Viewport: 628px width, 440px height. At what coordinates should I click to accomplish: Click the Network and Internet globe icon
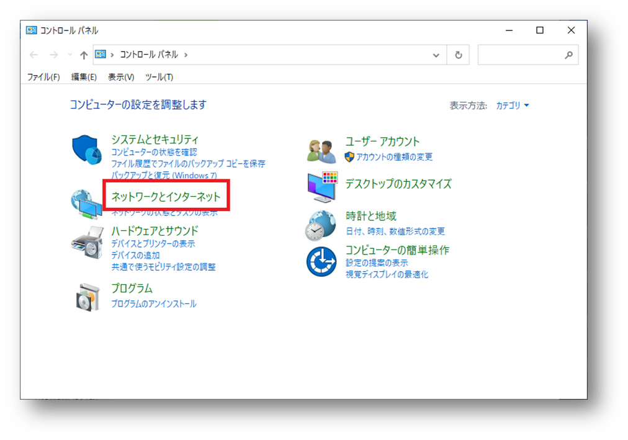[86, 204]
